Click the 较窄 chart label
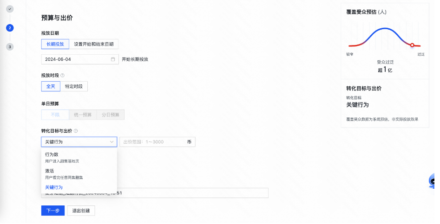This screenshot has height=224, width=440. 350,54
